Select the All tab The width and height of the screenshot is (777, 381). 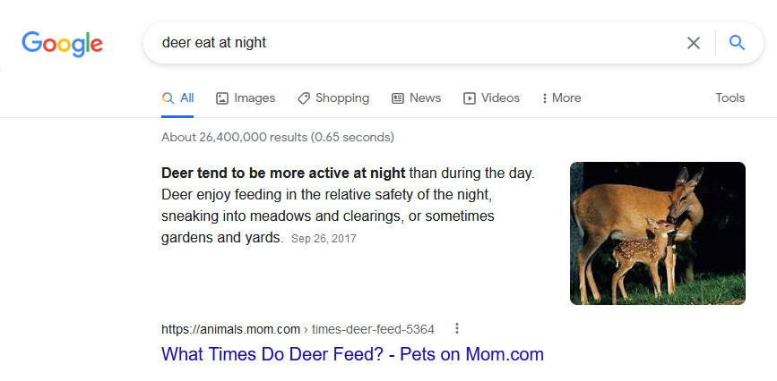click(177, 98)
